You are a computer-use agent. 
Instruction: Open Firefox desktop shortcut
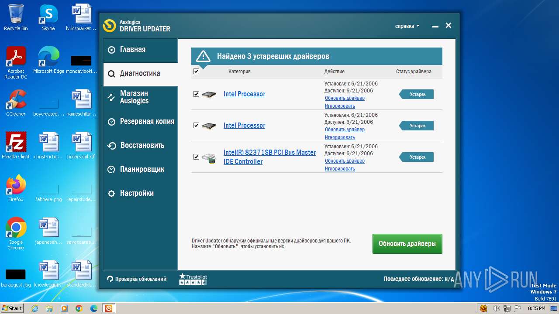pos(16,188)
